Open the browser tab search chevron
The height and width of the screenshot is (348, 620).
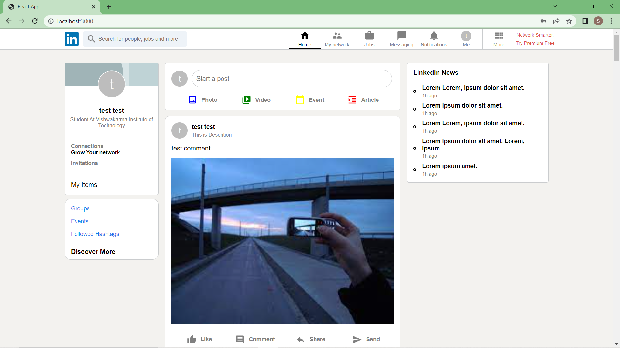[555, 6]
